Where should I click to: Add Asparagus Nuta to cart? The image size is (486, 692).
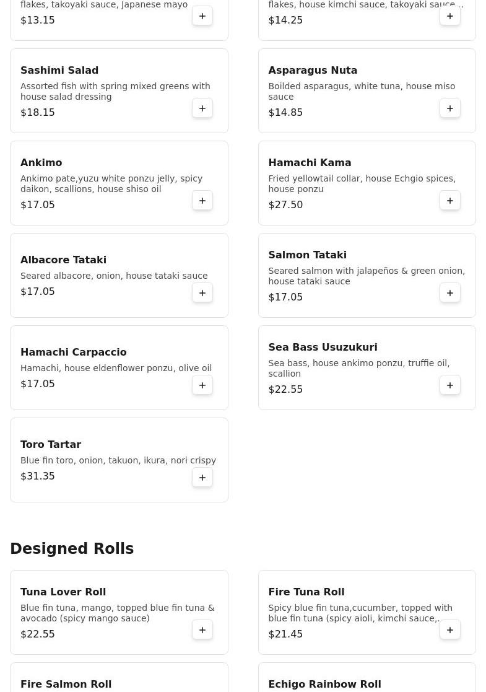[x=450, y=108]
